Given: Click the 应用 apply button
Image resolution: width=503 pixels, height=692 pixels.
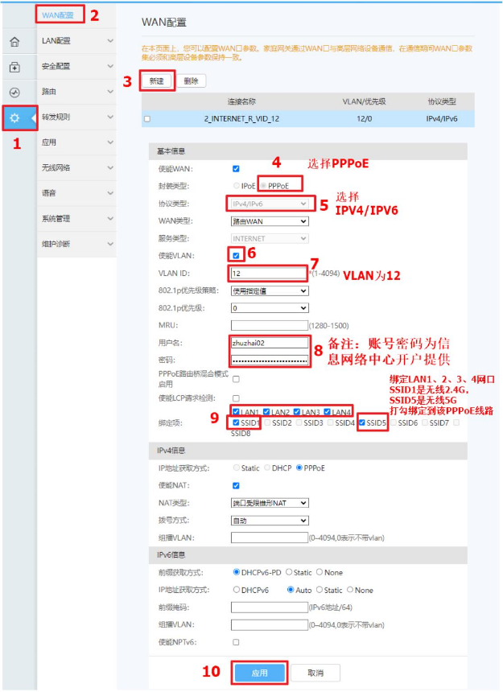Looking at the screenshot, I should pyautogui.click(x=258, y=672).
